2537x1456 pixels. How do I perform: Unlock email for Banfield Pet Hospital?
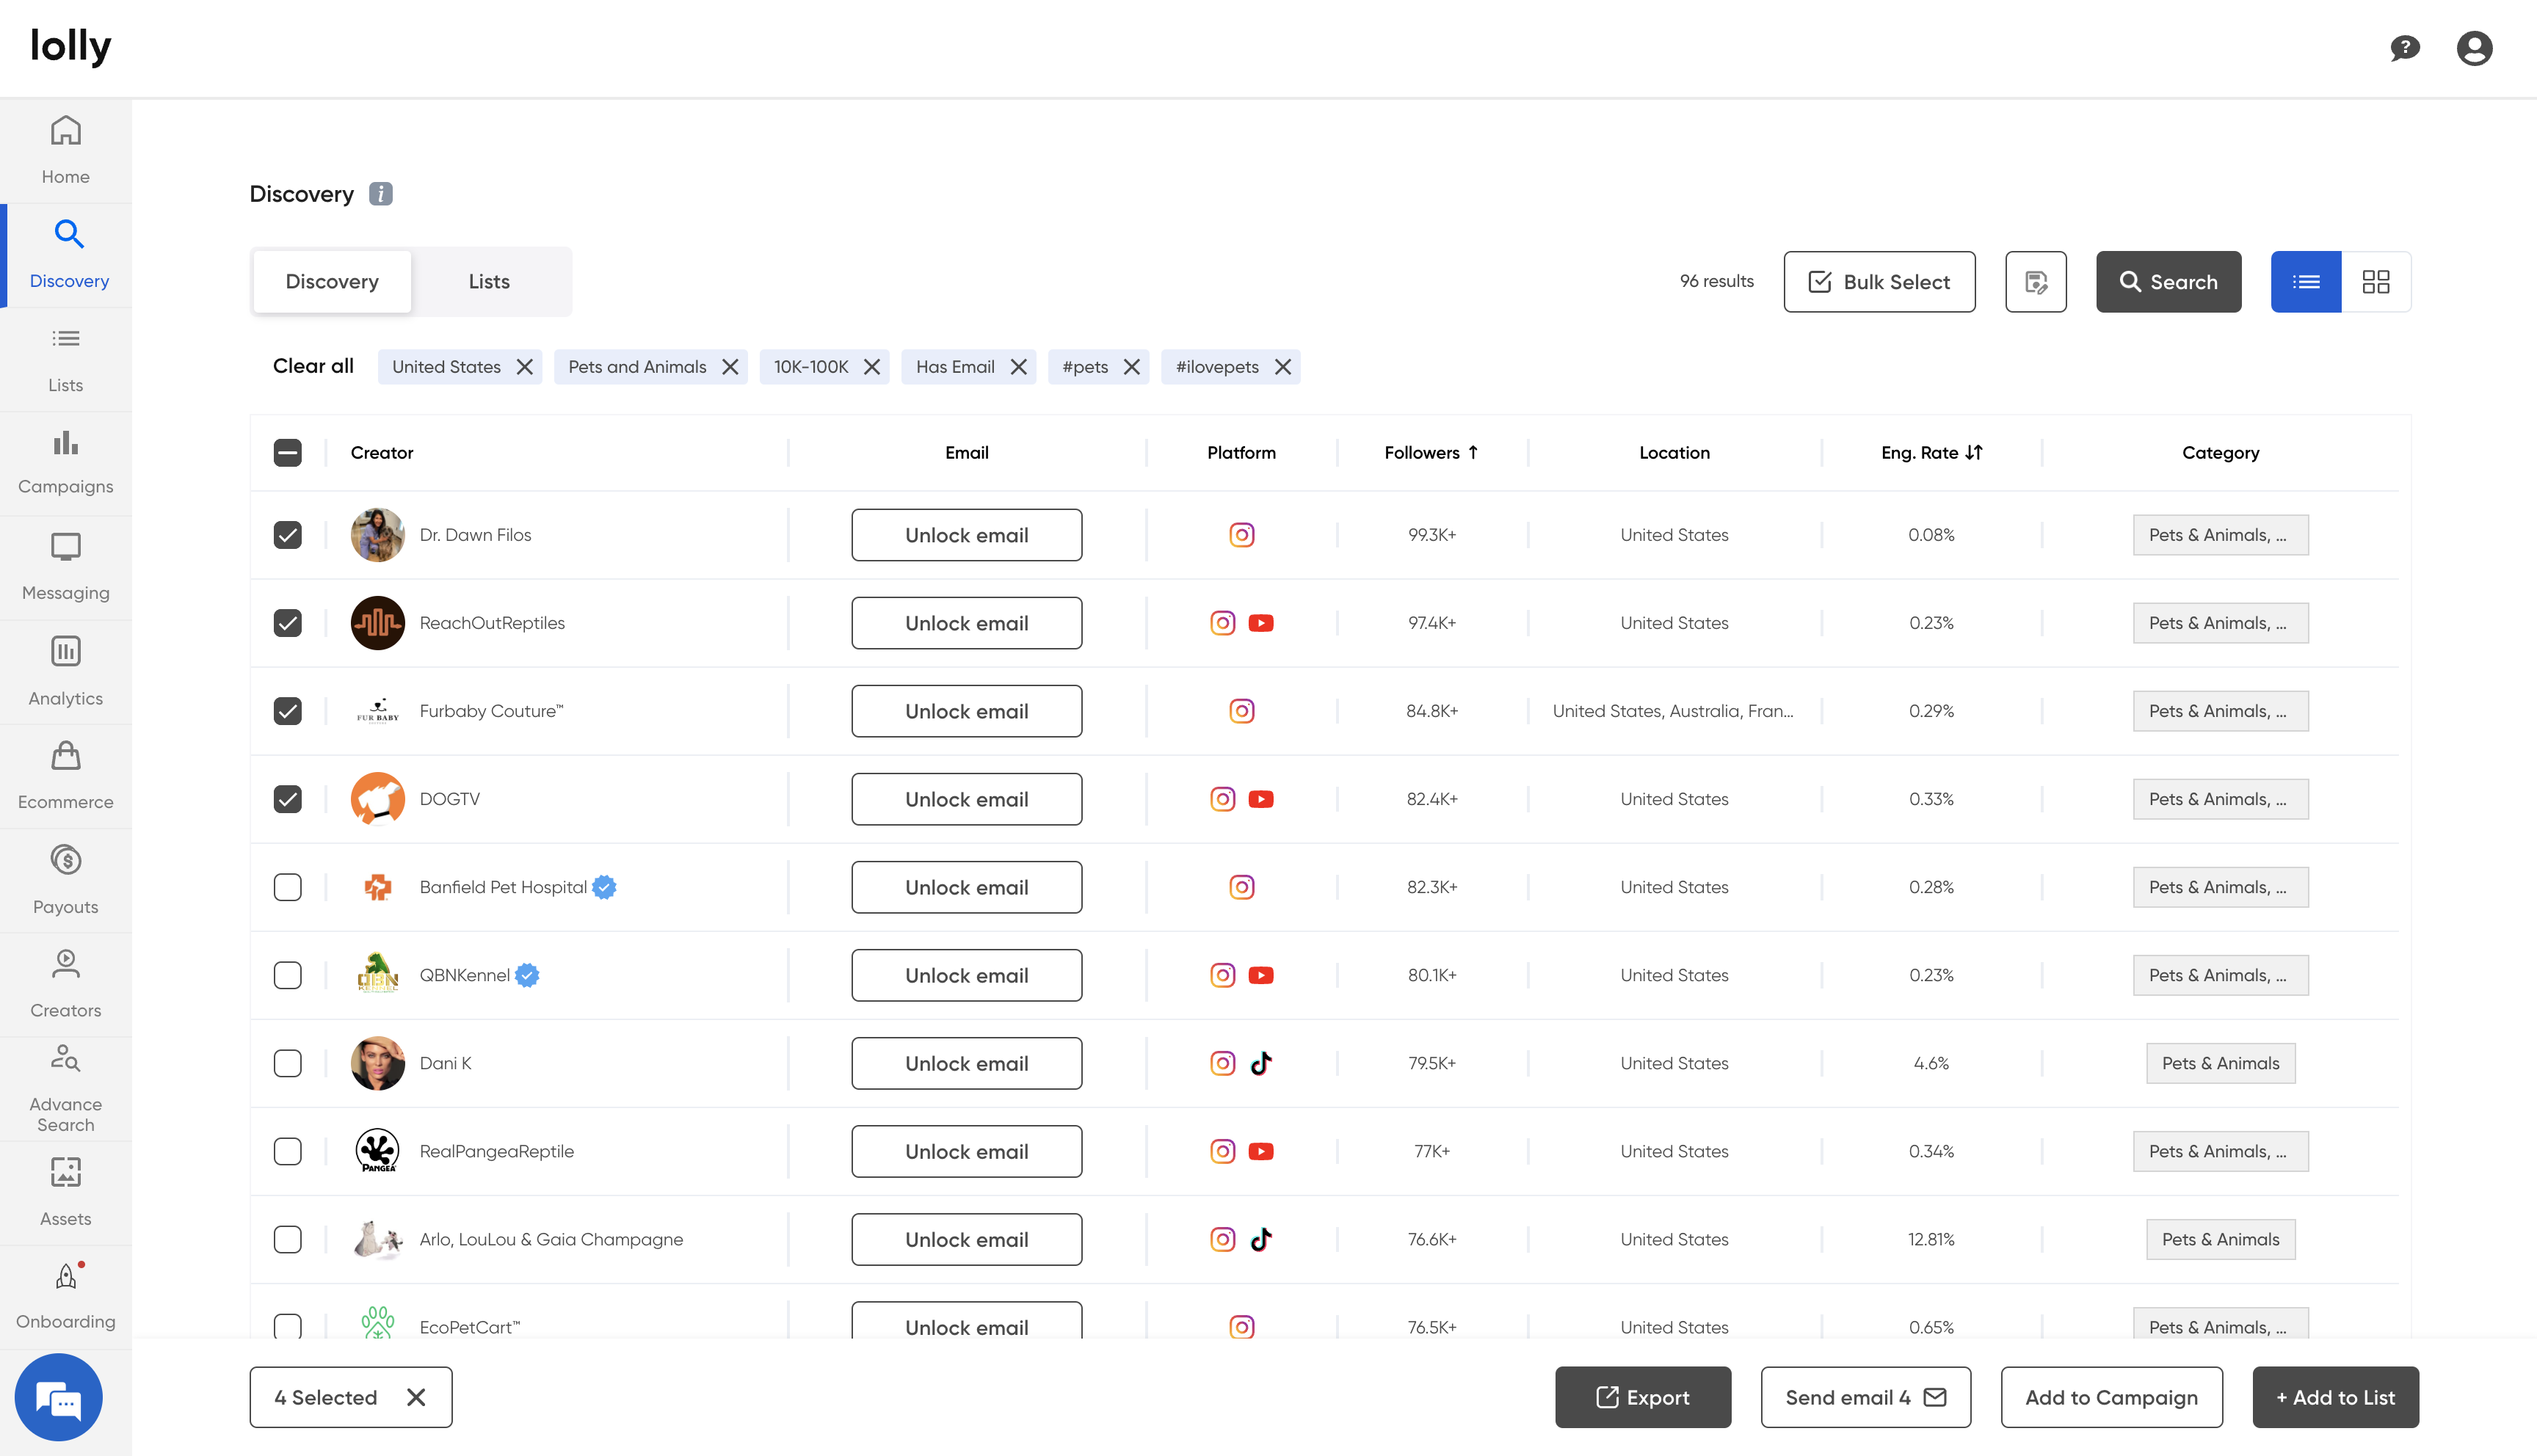click(x=966, y=887)
